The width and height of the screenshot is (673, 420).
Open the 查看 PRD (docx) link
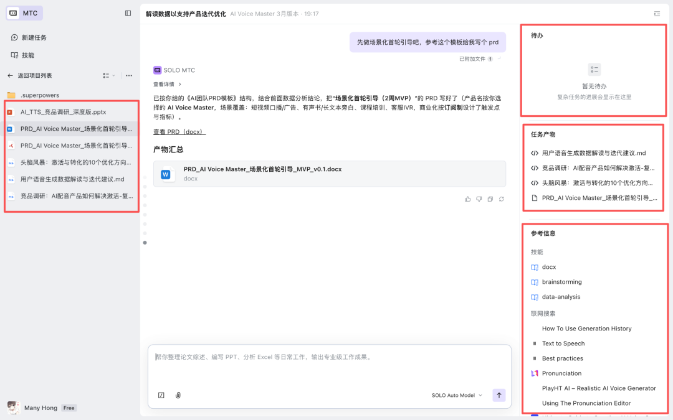click(x=179, y=131)
